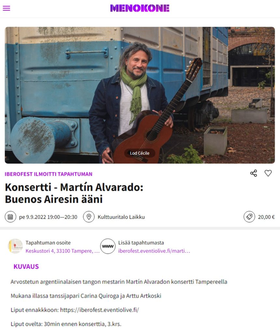Click the location pin icon
This screenshot has width=280, height=333.
click(x=89, y=217)
